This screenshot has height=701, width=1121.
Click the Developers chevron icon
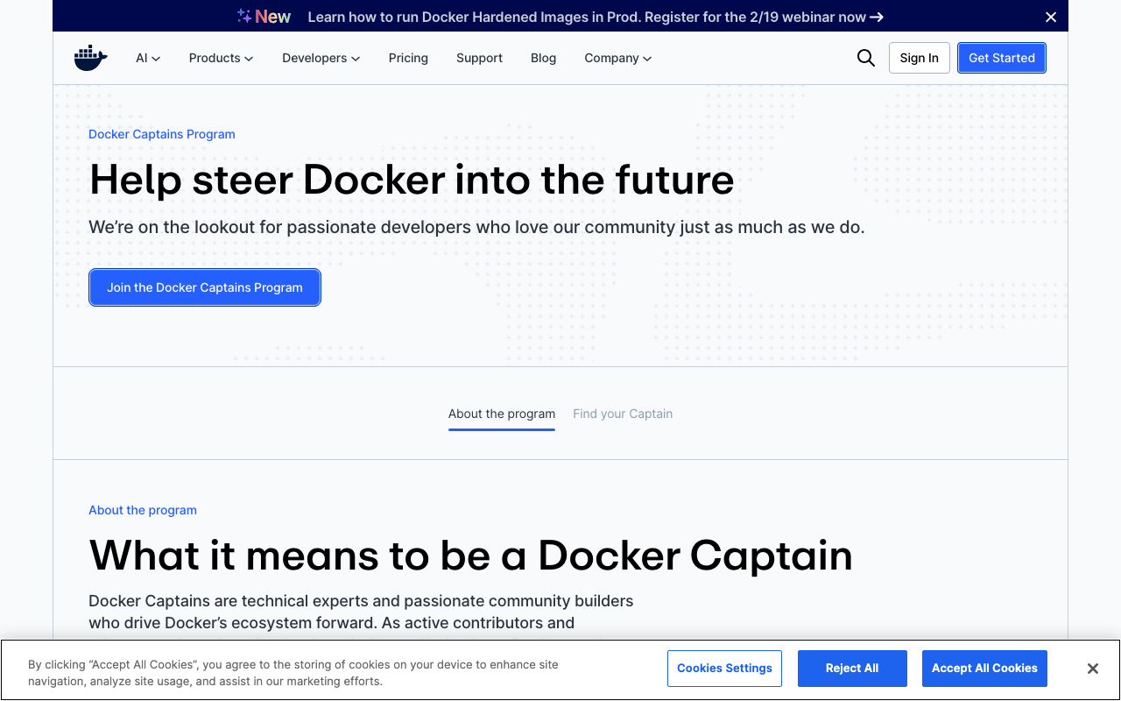pos(355,58)
